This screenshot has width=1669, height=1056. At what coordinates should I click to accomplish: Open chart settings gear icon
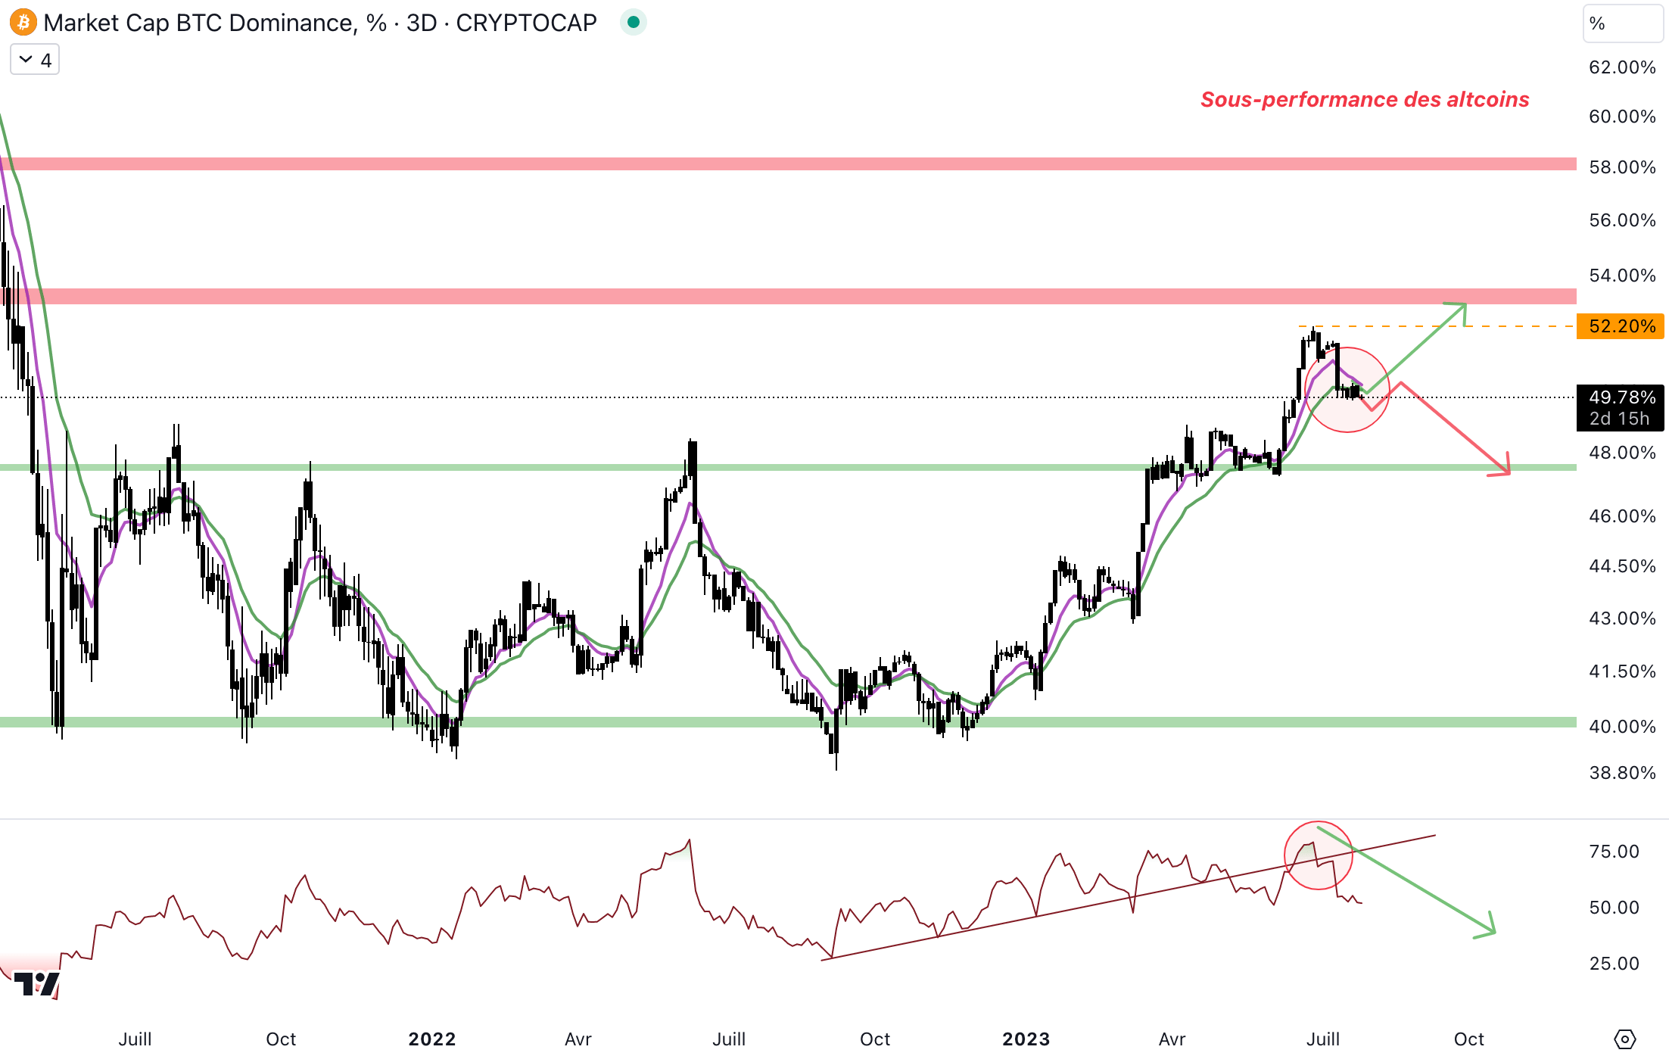tap(1624, 1039)
